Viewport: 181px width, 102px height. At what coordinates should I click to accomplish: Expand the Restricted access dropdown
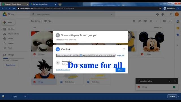[x=72, y=61]
